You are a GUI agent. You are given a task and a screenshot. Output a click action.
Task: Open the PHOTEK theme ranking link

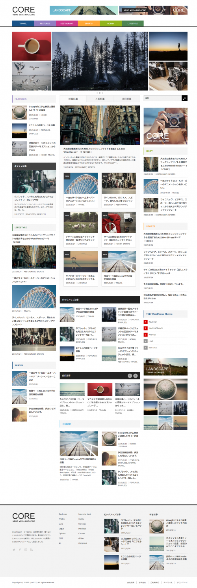pos(152,335)
